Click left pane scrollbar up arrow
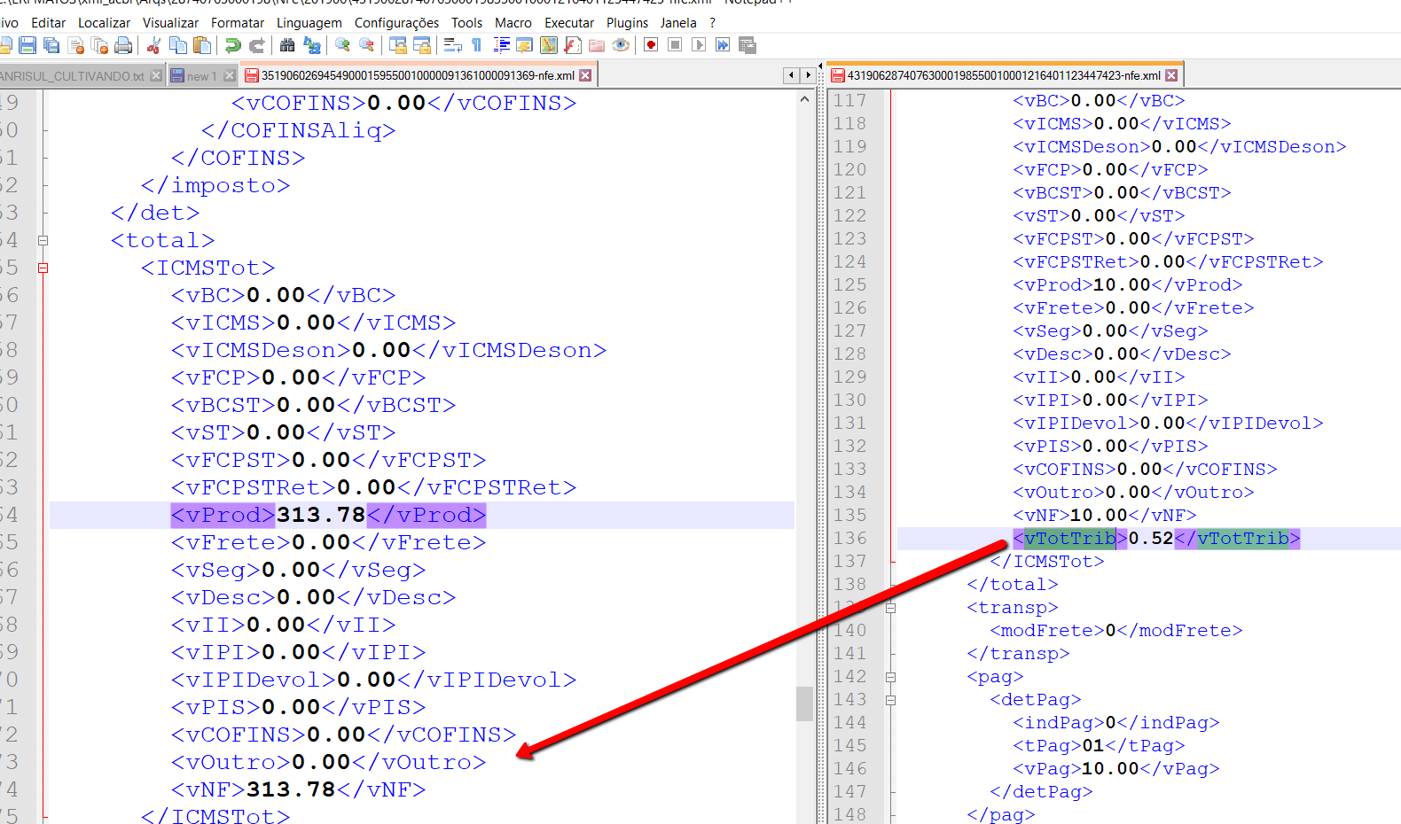The height and width of the screenshot is (824, 1401). click(x=804, y=99)
